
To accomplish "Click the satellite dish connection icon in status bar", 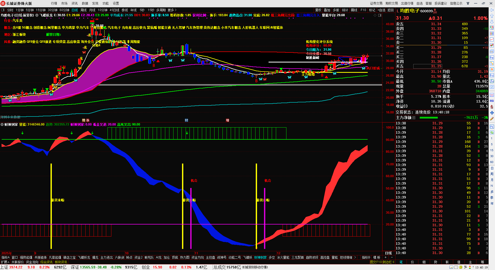I will [465, 267].
